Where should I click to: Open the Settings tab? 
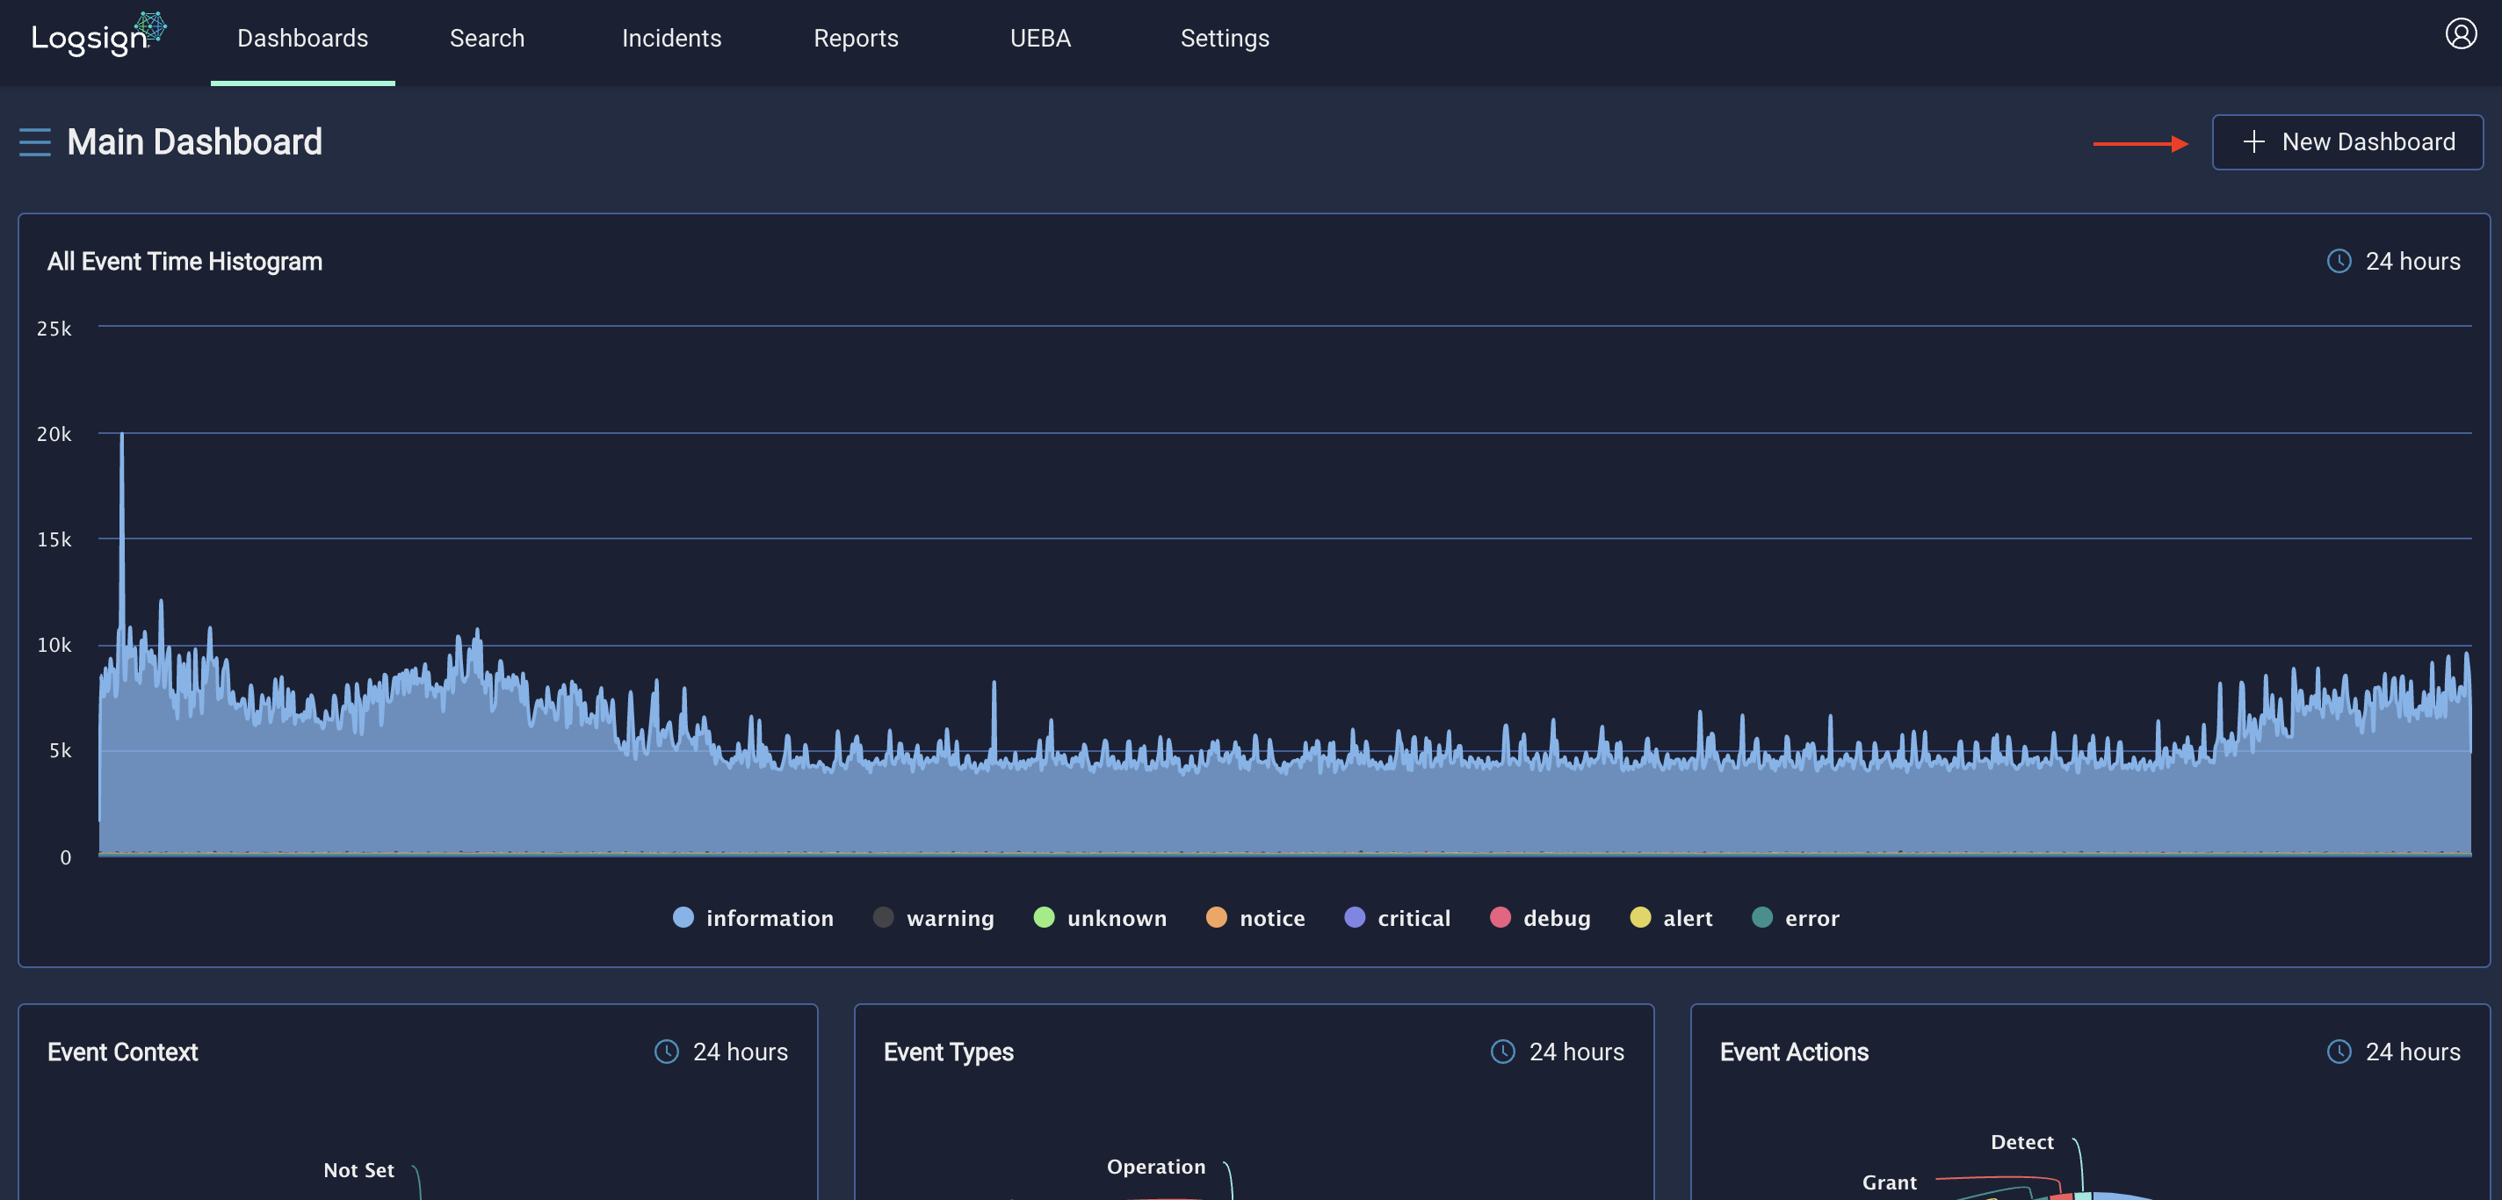1225,38
